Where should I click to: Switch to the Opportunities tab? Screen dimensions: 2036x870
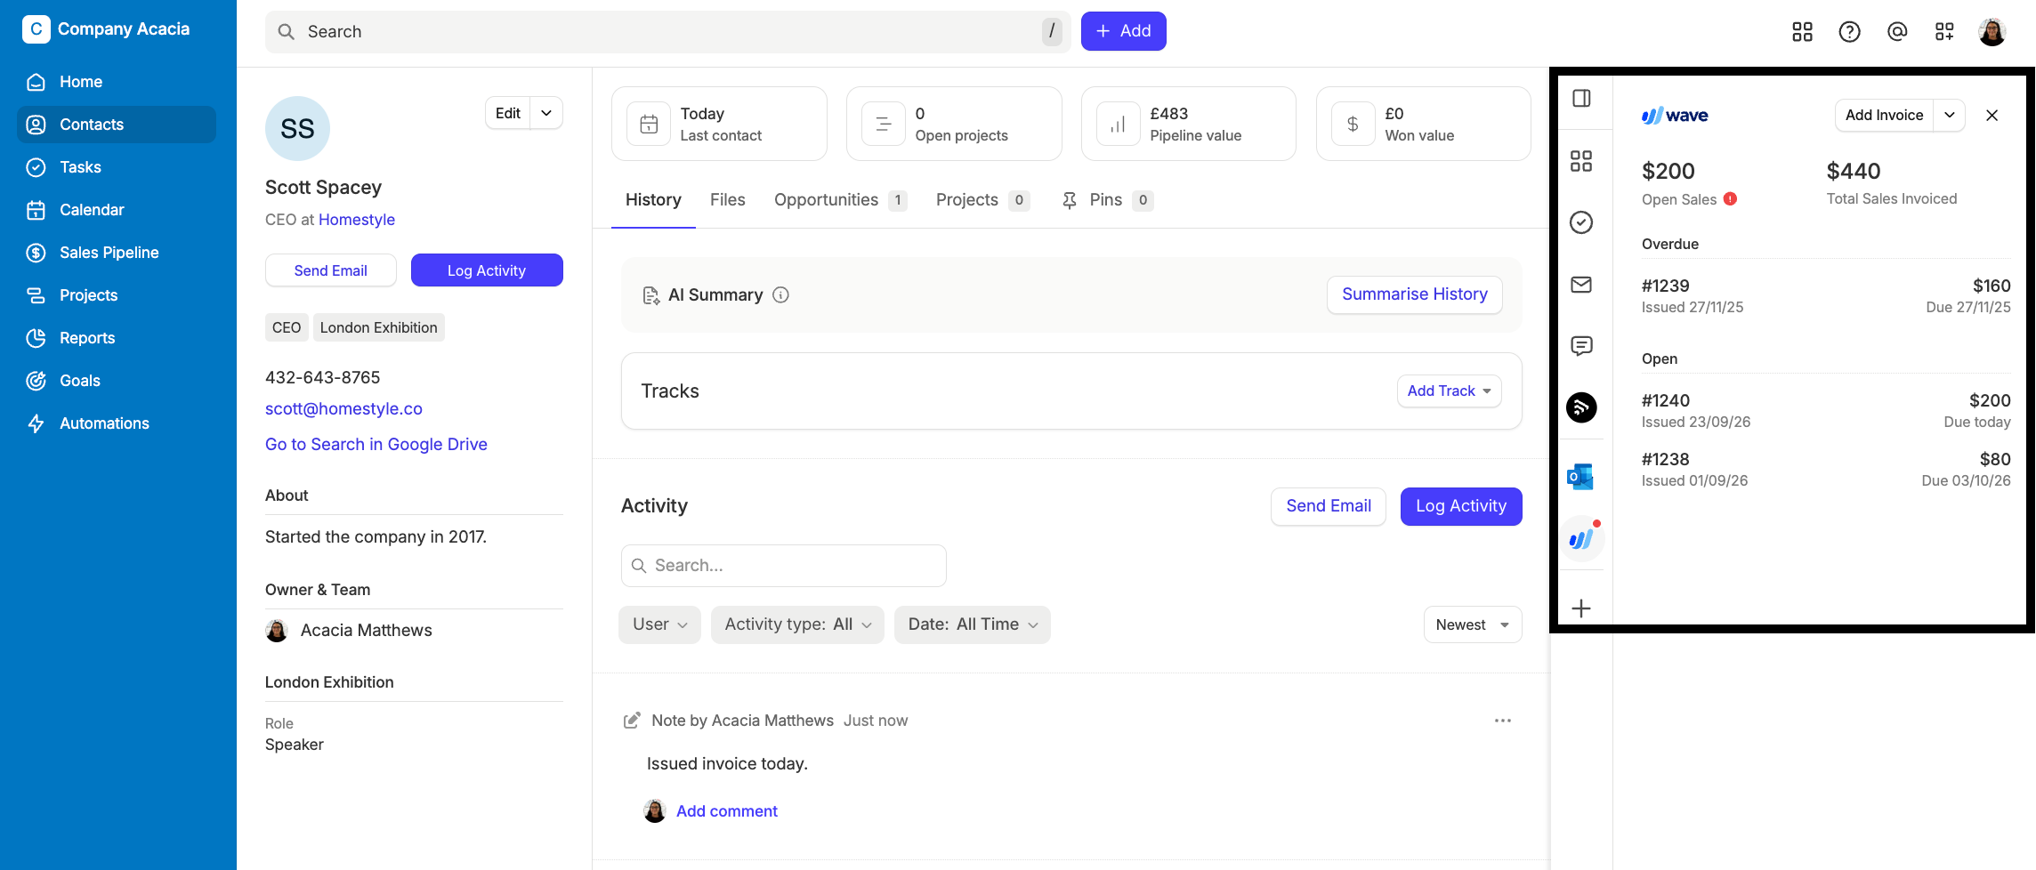(840, 200)
